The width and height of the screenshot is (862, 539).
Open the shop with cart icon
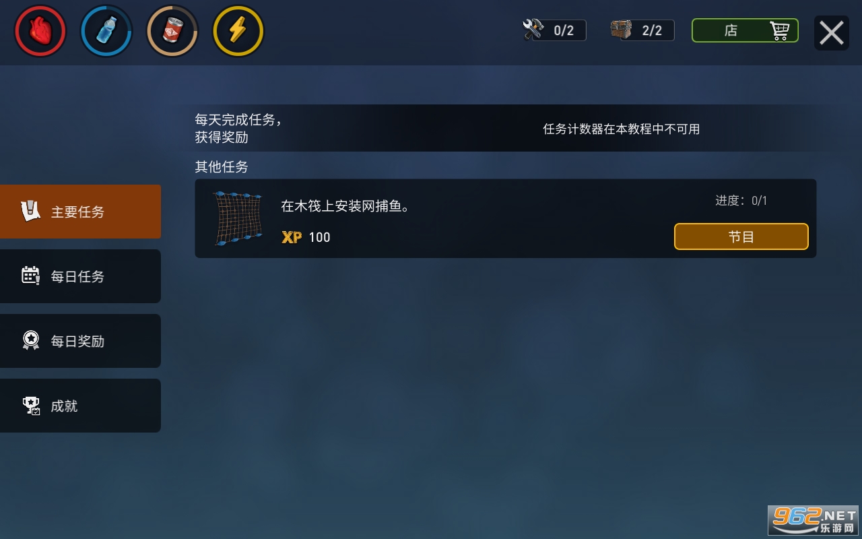point(745,30)
